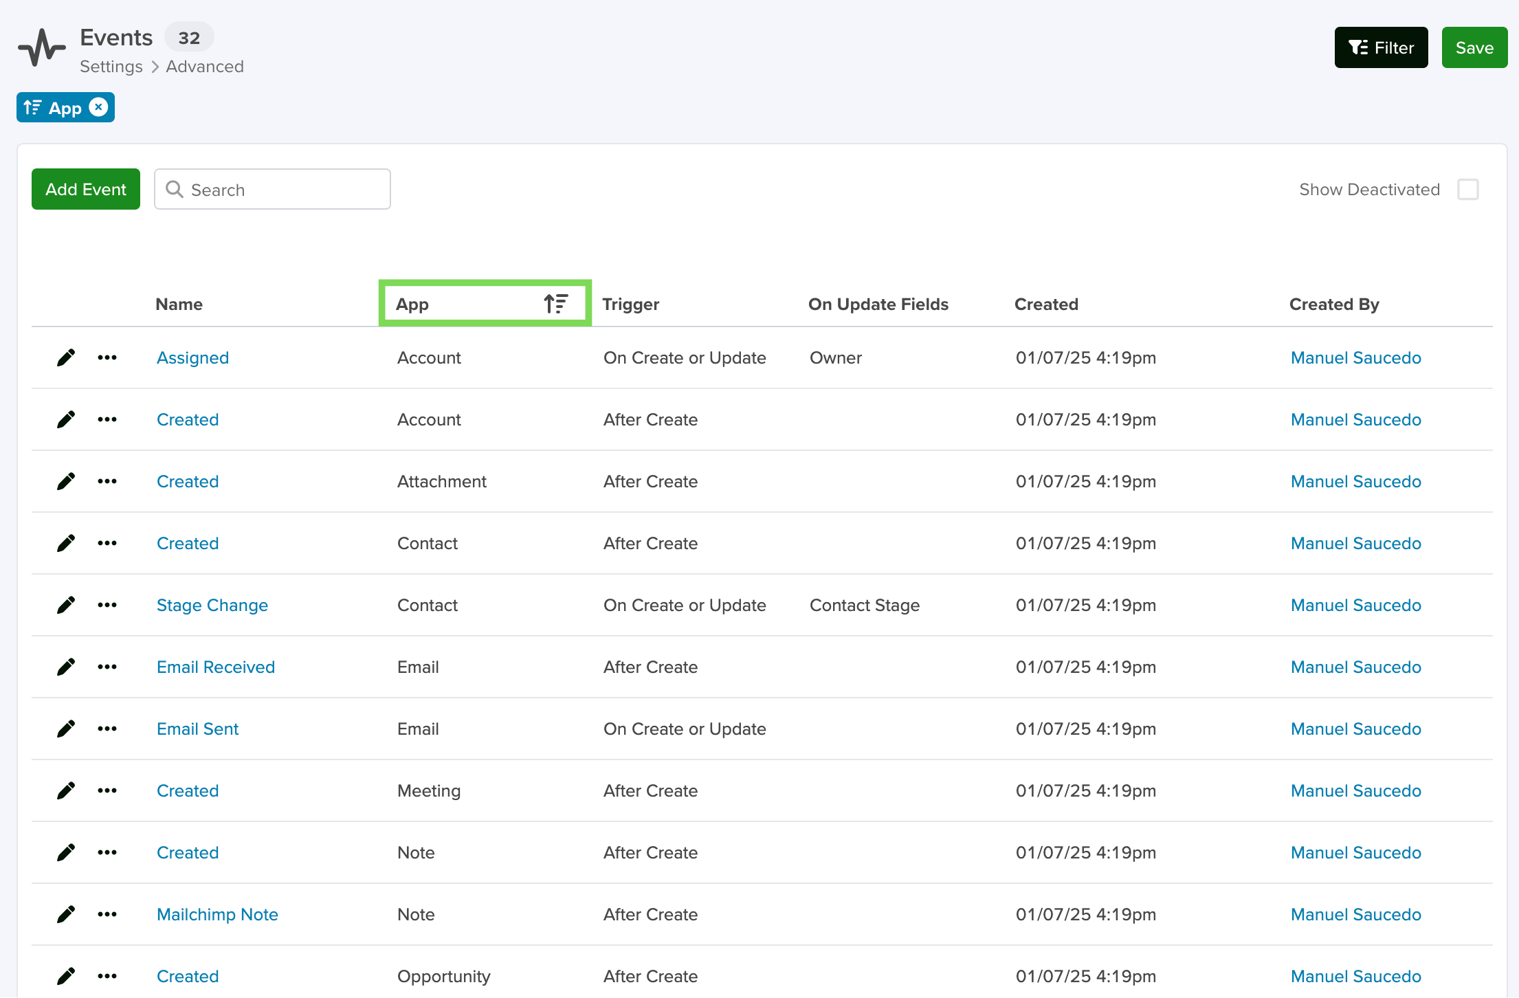The height and width of the screenshot is (998, 1519).
Task: Open Manuel Saucedo profile in Email Sent row
Action: [1356, 729]
